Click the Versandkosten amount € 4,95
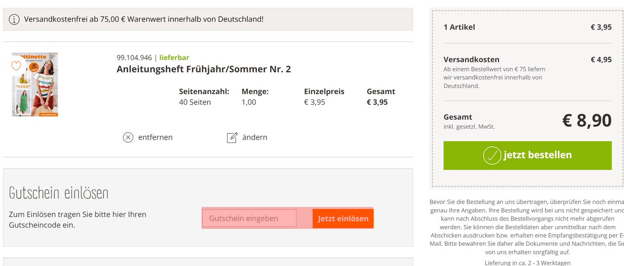 click(x=601, y=59)
